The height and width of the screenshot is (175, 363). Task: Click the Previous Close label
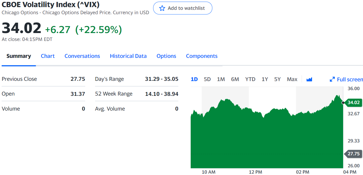[19, 79]
